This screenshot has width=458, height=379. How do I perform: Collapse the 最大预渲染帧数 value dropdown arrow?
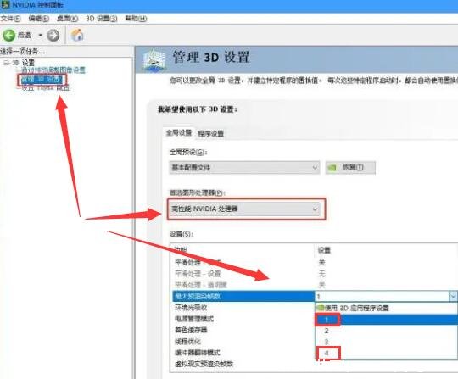tap(453, 296)
